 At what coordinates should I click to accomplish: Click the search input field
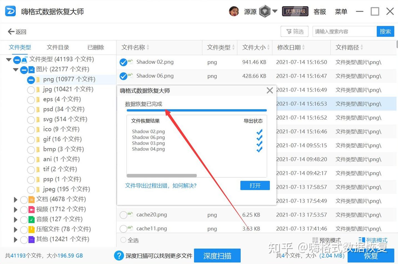point(344,31)
